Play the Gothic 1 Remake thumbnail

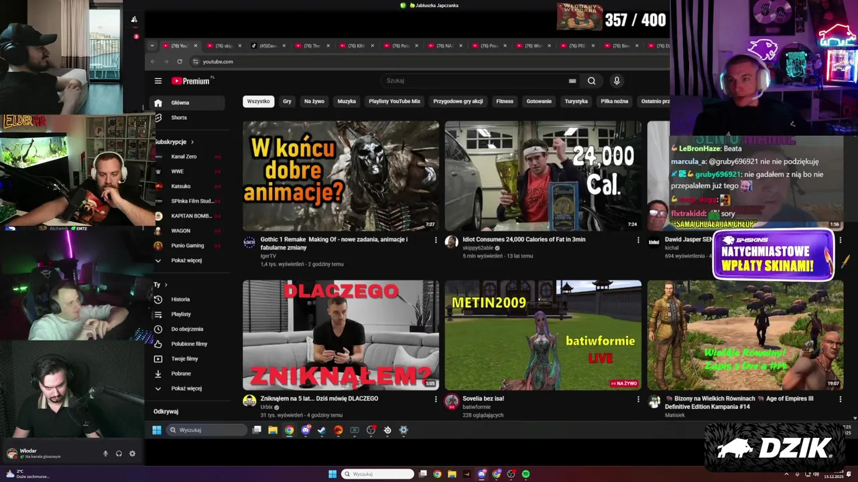click(x=341, y=175)
